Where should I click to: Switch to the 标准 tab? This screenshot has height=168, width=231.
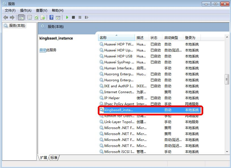[x=54, y=158]
